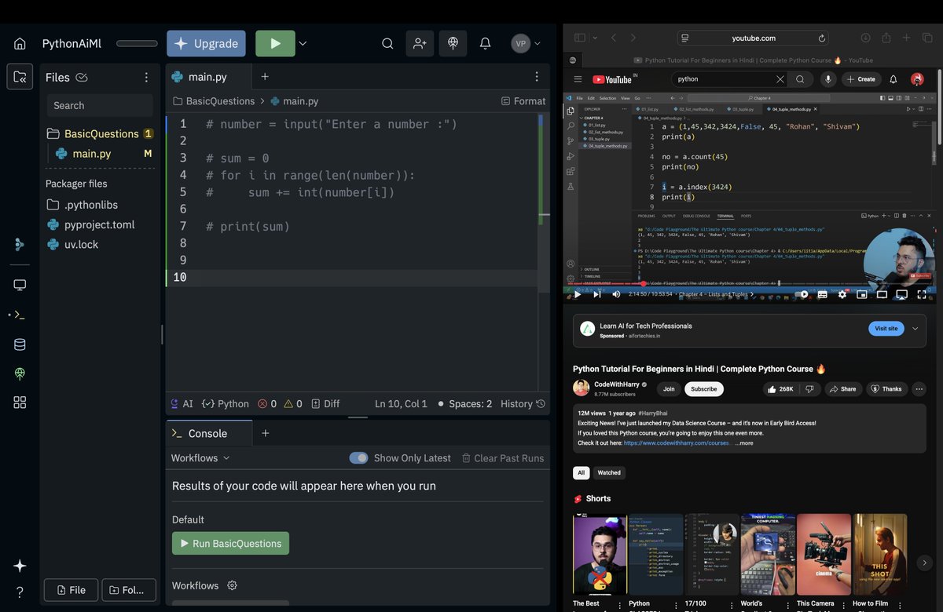Show next Shorts with right arrow
The width and height of the screenshot is (943, 612).
(925, 563)
